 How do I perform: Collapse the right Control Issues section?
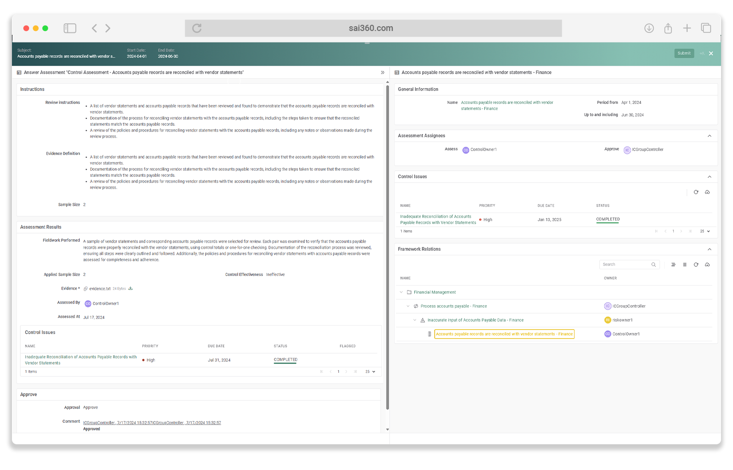[x=710, y=177]
